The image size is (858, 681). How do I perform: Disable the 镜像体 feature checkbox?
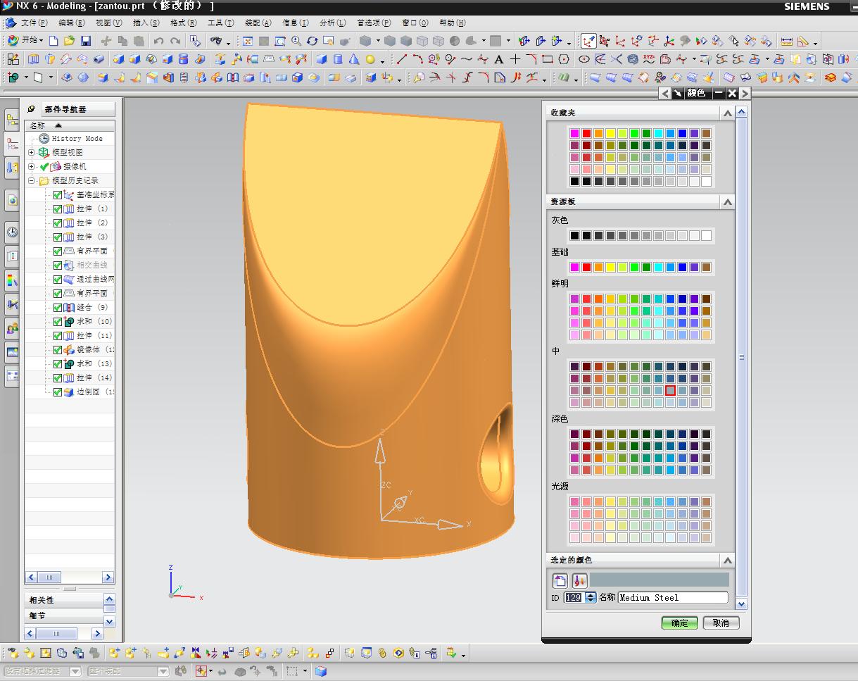point(58,349)
